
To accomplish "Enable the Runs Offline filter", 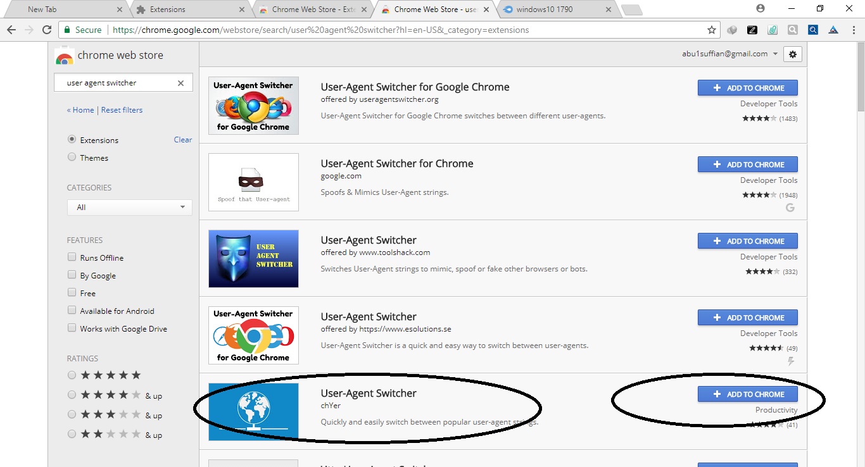I will click(72, 257).
